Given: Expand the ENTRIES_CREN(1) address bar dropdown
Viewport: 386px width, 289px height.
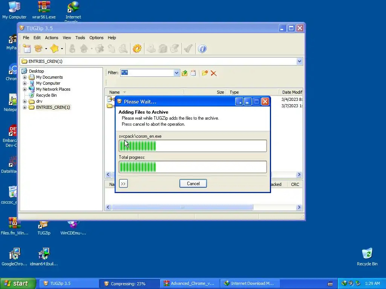Looking at the screenshot, I should (299, 61).
